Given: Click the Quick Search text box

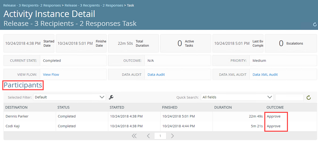Looking at the screenshot, I should click(x=289, y=97).
